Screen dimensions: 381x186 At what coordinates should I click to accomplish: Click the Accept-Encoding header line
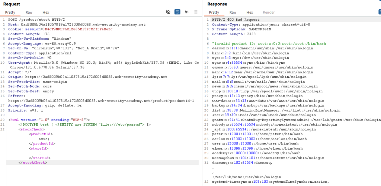click(45, 106)
